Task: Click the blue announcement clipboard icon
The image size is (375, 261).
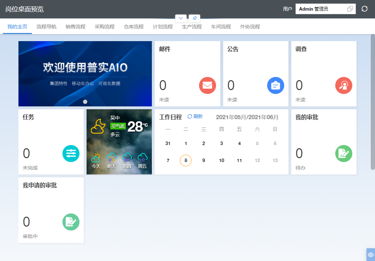Action: pos(276,85)
